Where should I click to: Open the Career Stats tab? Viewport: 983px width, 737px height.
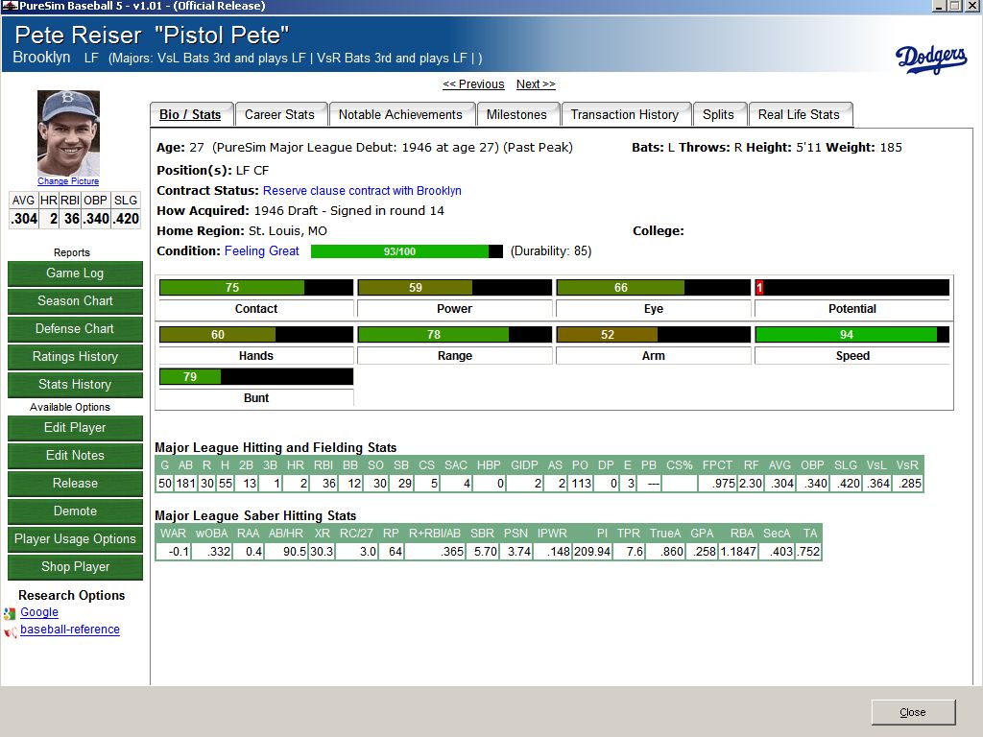[x=279, y=115]
